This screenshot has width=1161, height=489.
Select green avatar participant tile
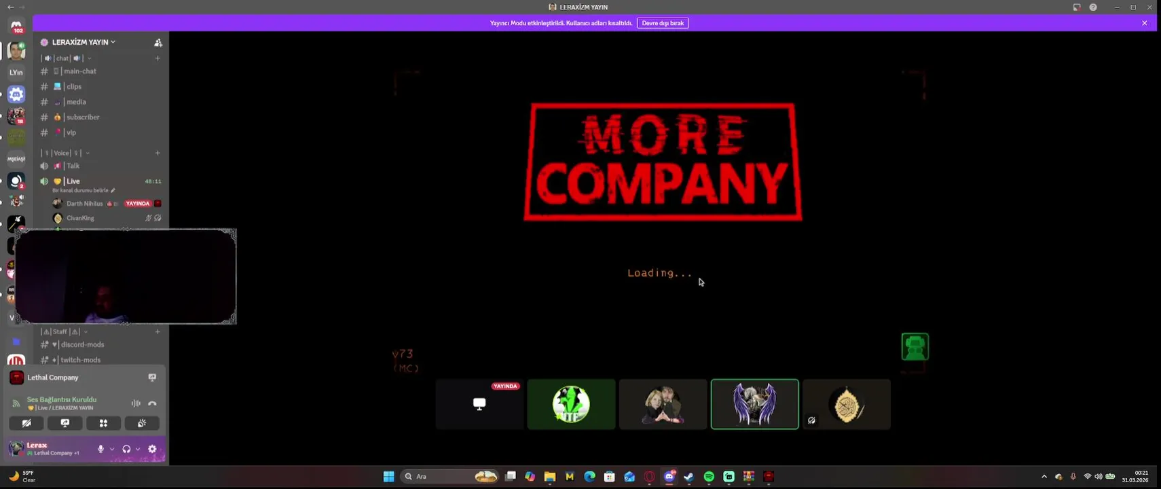tap(571, 404)
